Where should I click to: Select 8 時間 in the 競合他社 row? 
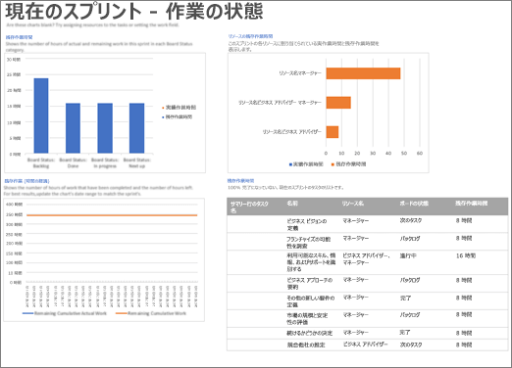click(x=464, y=345)
